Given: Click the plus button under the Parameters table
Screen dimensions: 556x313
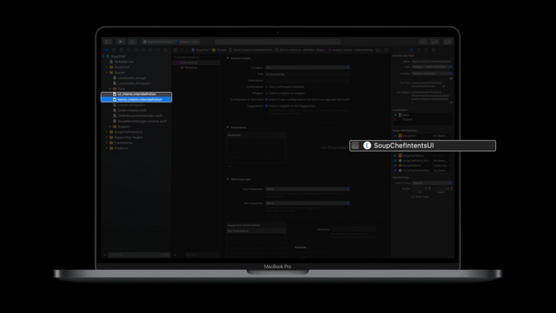Looking at the screenshot, I should click(x=230, y=166).
